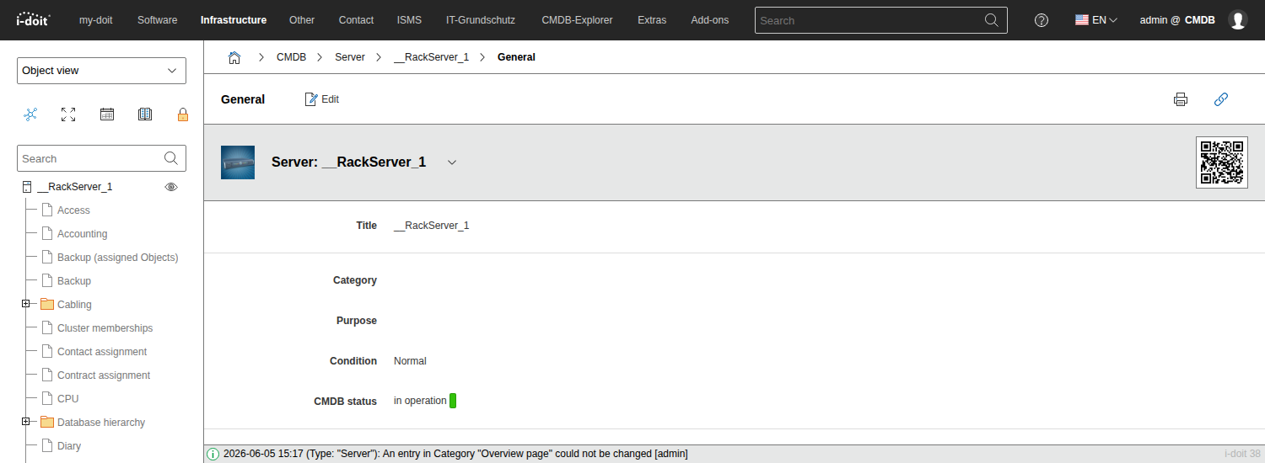The height and width of the screenshot is (463, 1265).
Task: Click the expand fullscreen arrows icon
Action: [x=69, y=114]
